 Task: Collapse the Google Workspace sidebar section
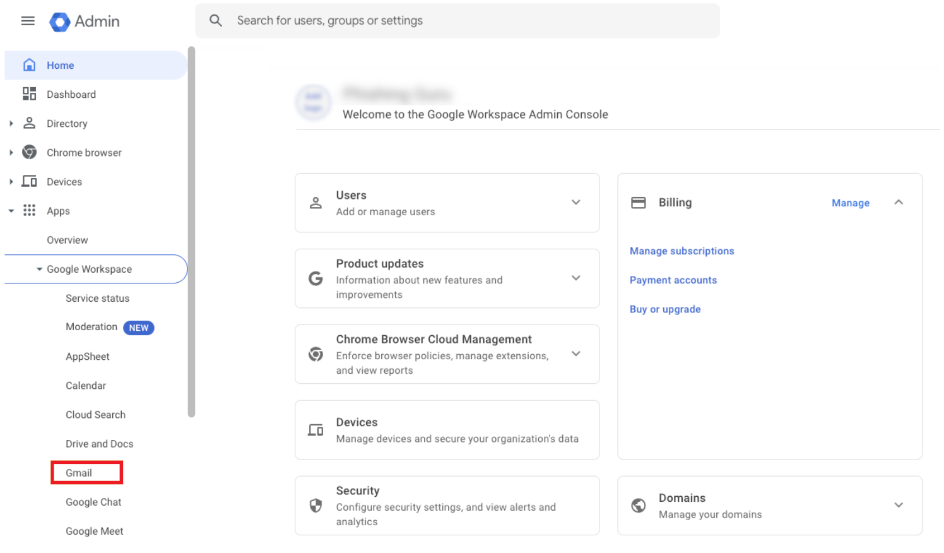tap(39, 269)
